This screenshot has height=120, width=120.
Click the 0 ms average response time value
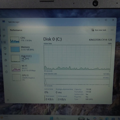(59, 92)
